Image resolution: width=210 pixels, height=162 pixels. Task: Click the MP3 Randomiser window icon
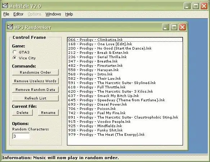tap(10, 27)
